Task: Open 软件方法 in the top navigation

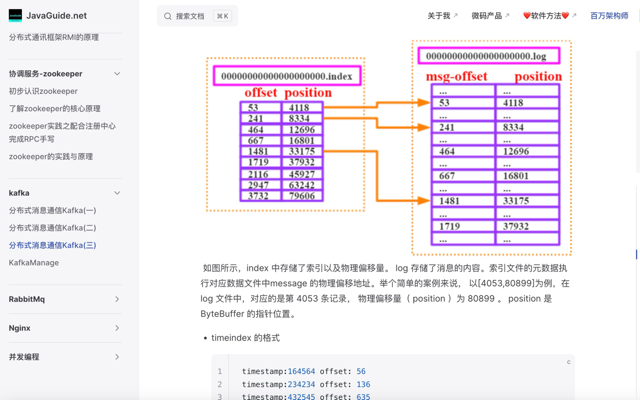Action: pyautogui.click(x=546, y=15)
